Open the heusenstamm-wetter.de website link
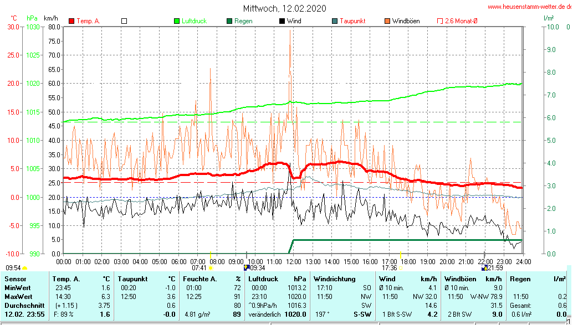 pos(529,6)
